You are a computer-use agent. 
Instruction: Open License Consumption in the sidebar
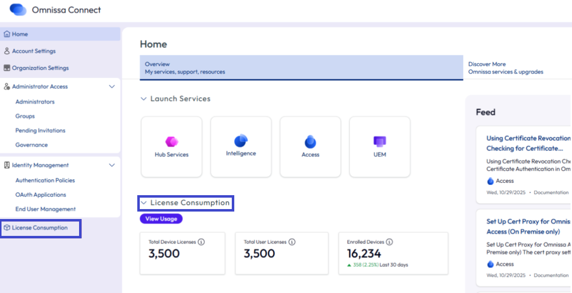click(40, 228)
